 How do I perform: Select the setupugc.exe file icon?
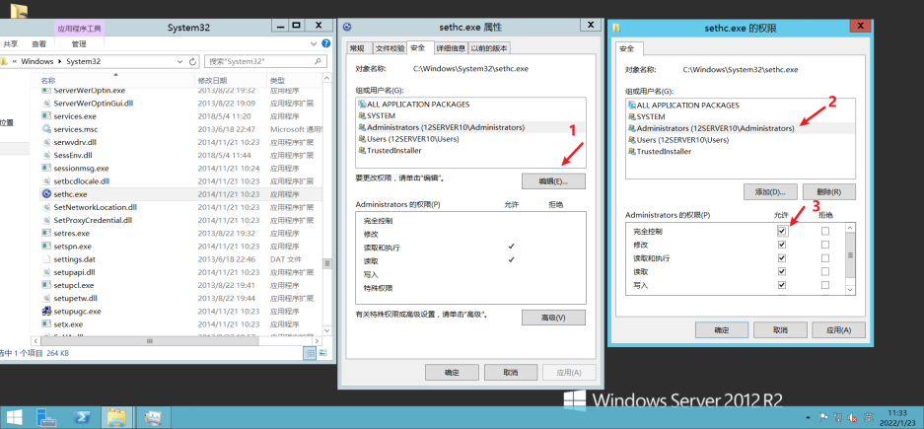pos(46,311)
